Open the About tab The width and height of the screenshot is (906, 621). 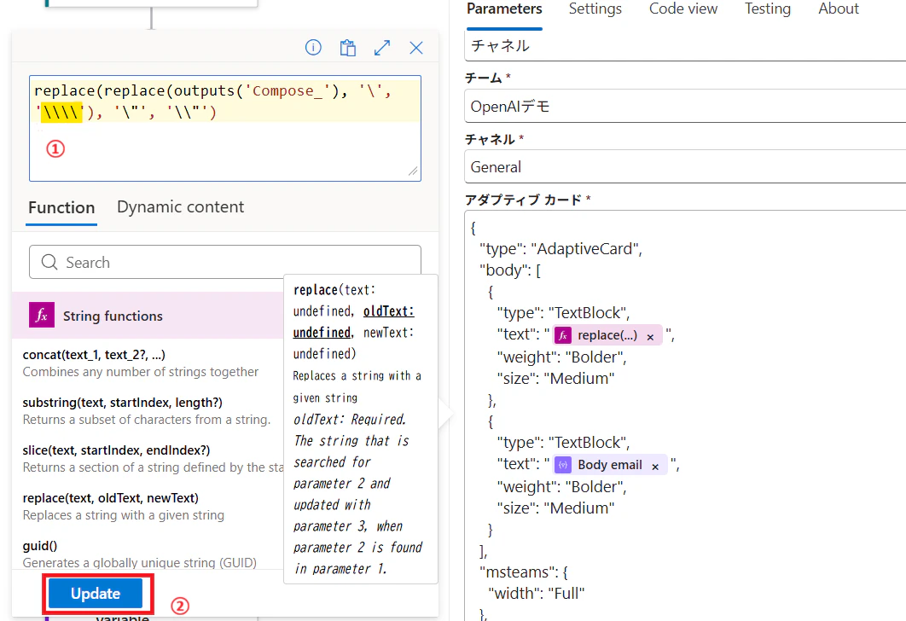pos(839,9)
